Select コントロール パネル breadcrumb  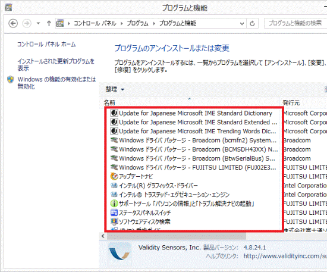pyautogui.click(x=95, y=23)
